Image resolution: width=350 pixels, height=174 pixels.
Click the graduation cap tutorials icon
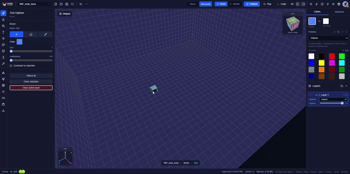[292, 4]
